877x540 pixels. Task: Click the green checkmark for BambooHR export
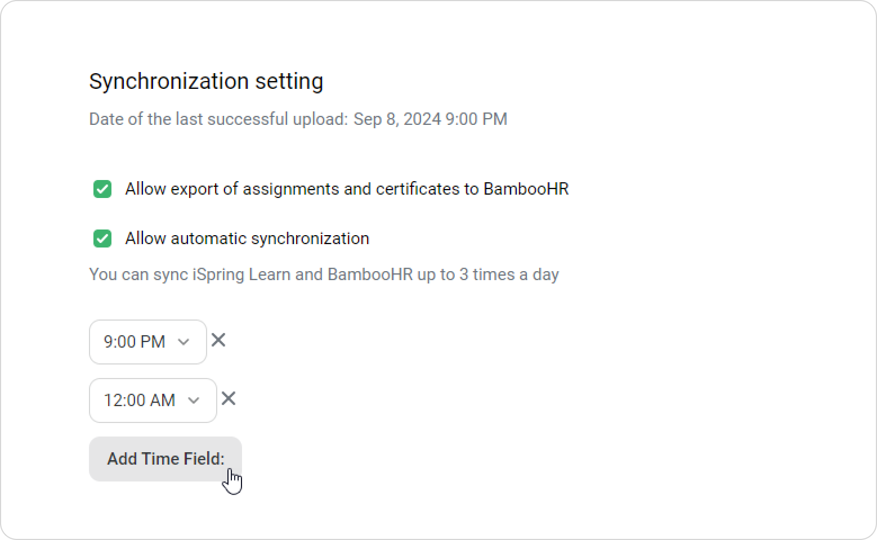[102, 189]
